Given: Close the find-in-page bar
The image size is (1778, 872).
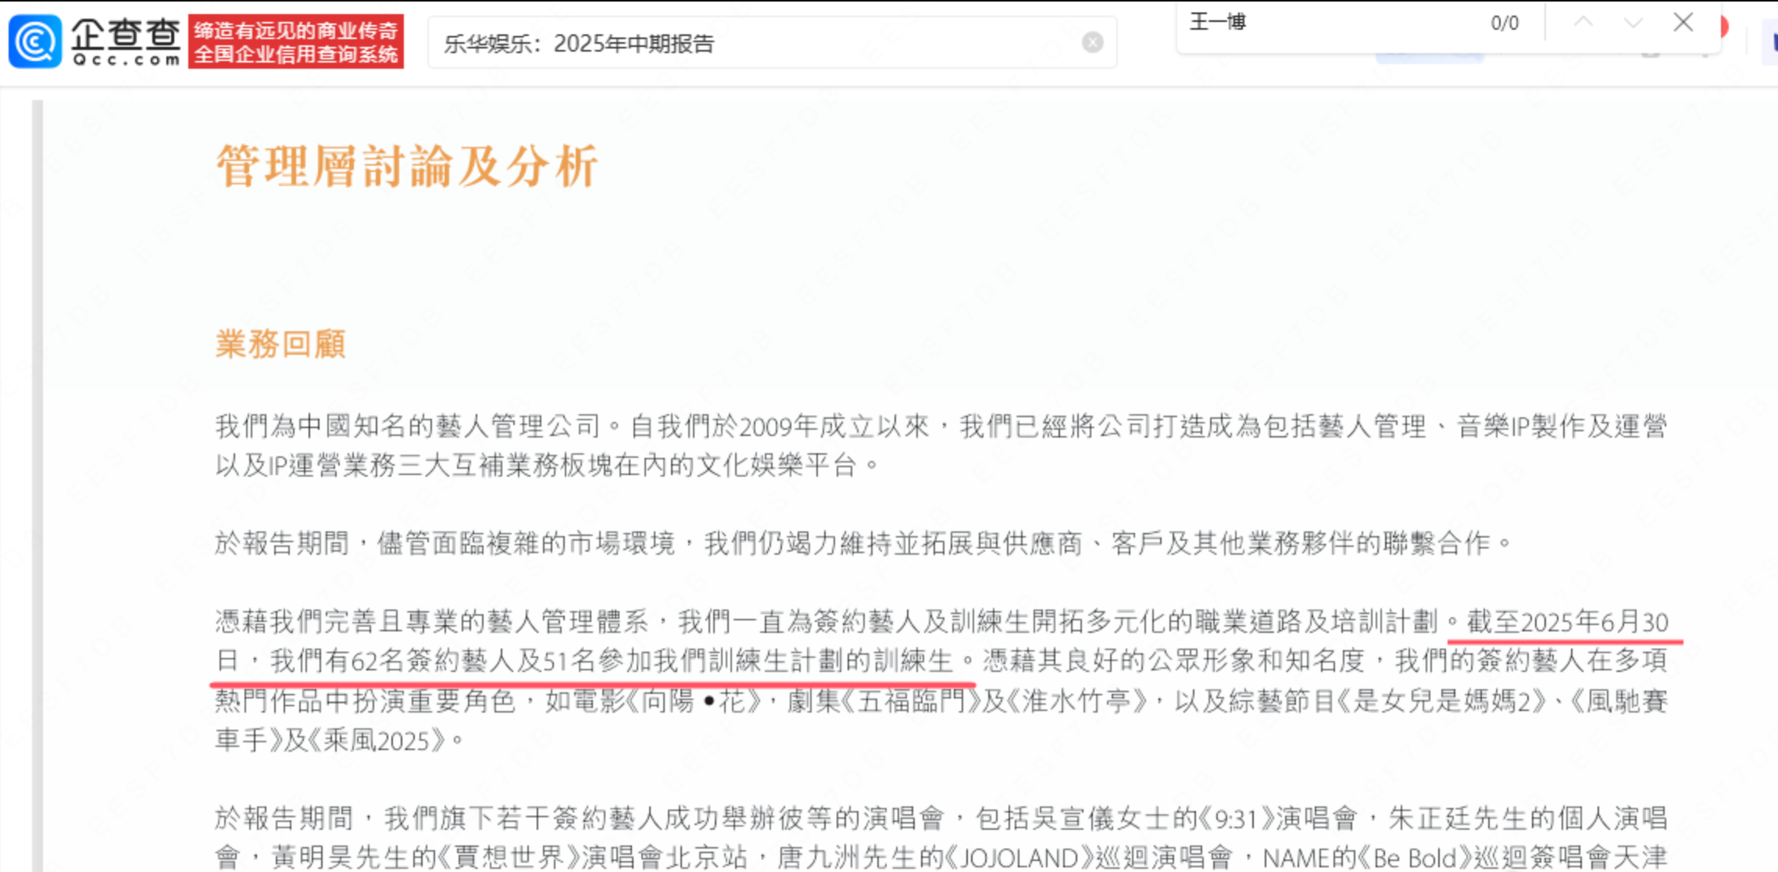Looking at the screenshot, I should pos(1683,22).
